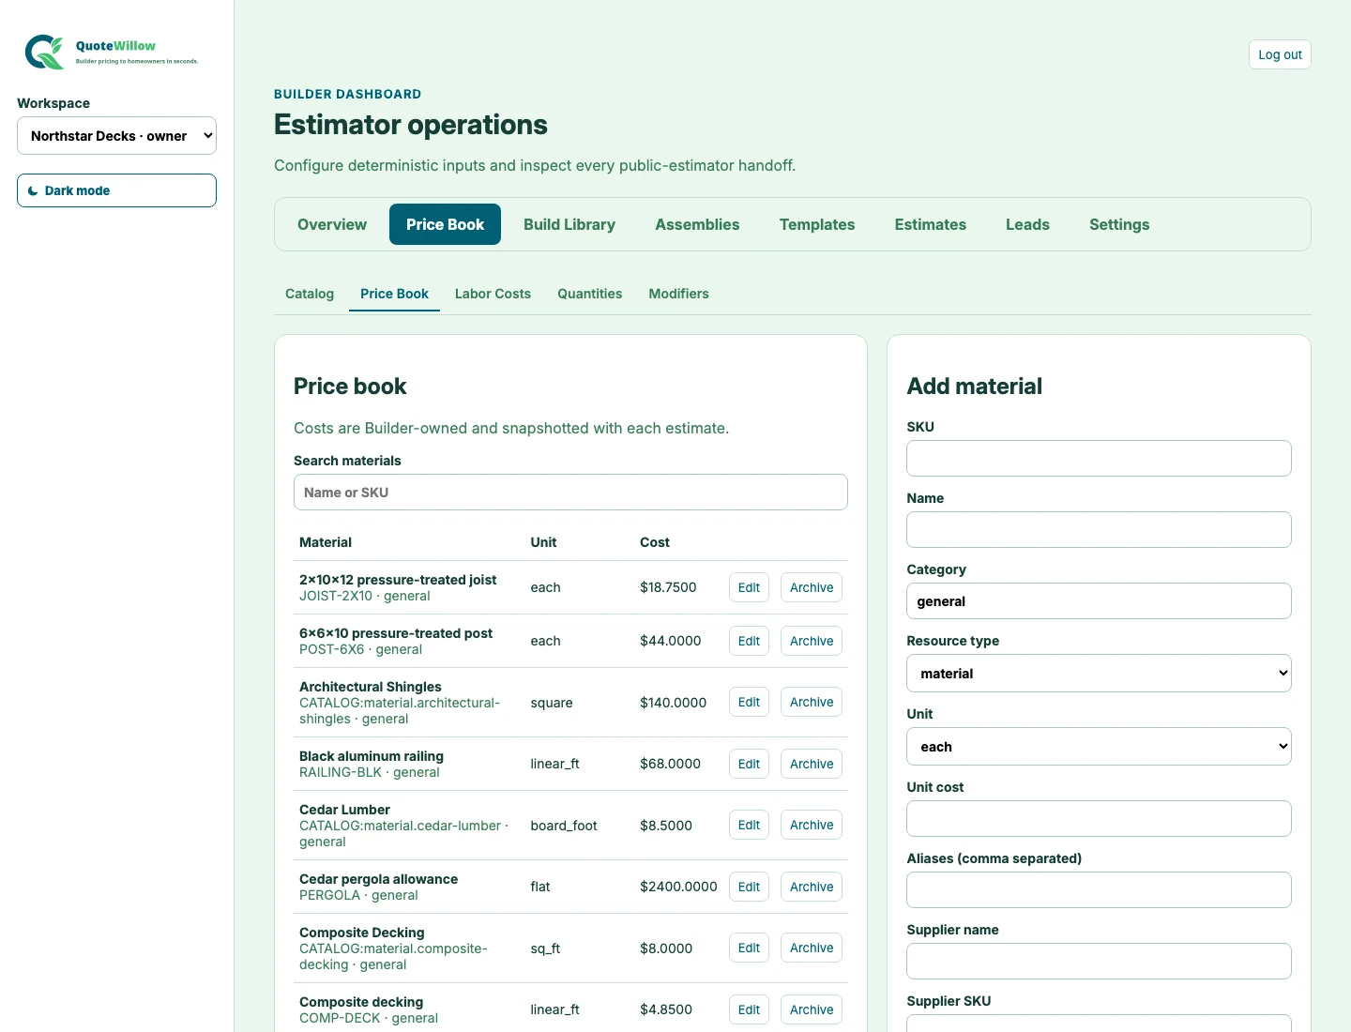Viewport: 1351px width, 1032px height.
Task: Archive the COMP-DECK composite decking
Action: point(812,1009)
